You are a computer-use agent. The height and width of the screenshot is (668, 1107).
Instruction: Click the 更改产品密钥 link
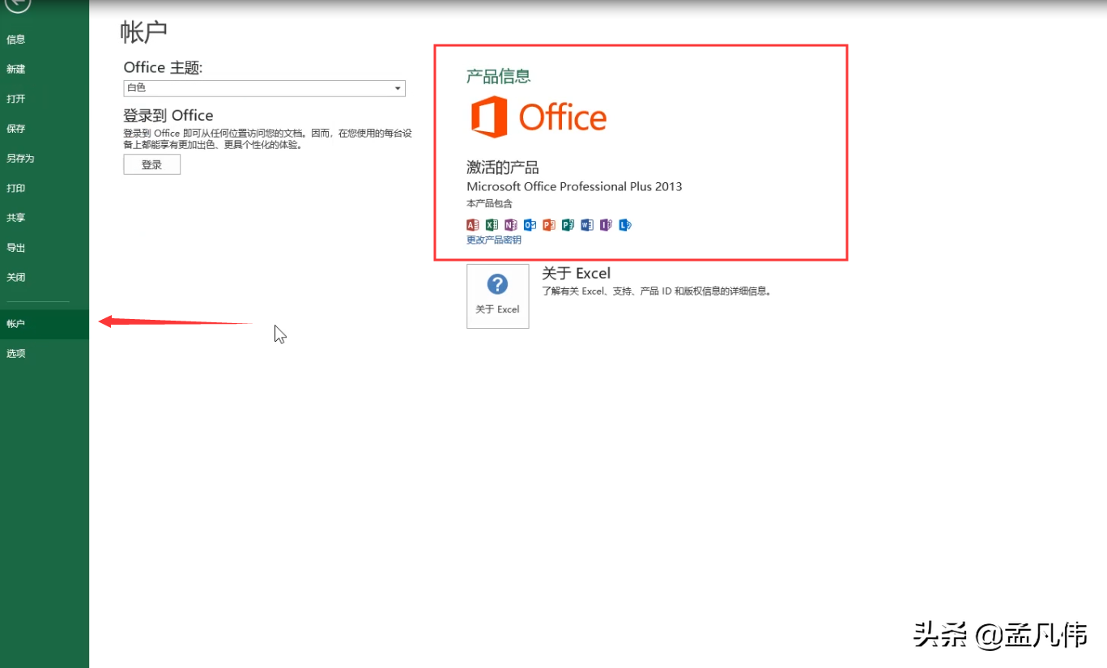coord(494,240)
